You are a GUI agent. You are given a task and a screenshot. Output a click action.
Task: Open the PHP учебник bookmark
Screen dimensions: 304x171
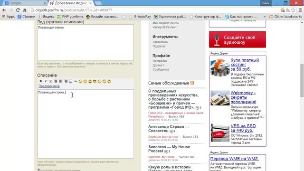[70, 17]
